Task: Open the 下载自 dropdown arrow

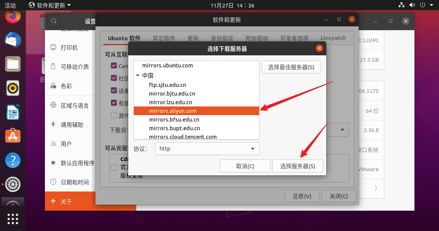Action: click(x=342, y=129)
